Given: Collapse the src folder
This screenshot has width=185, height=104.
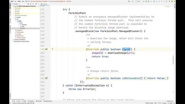Looking at the screenshot, I should tap(14, 19).
